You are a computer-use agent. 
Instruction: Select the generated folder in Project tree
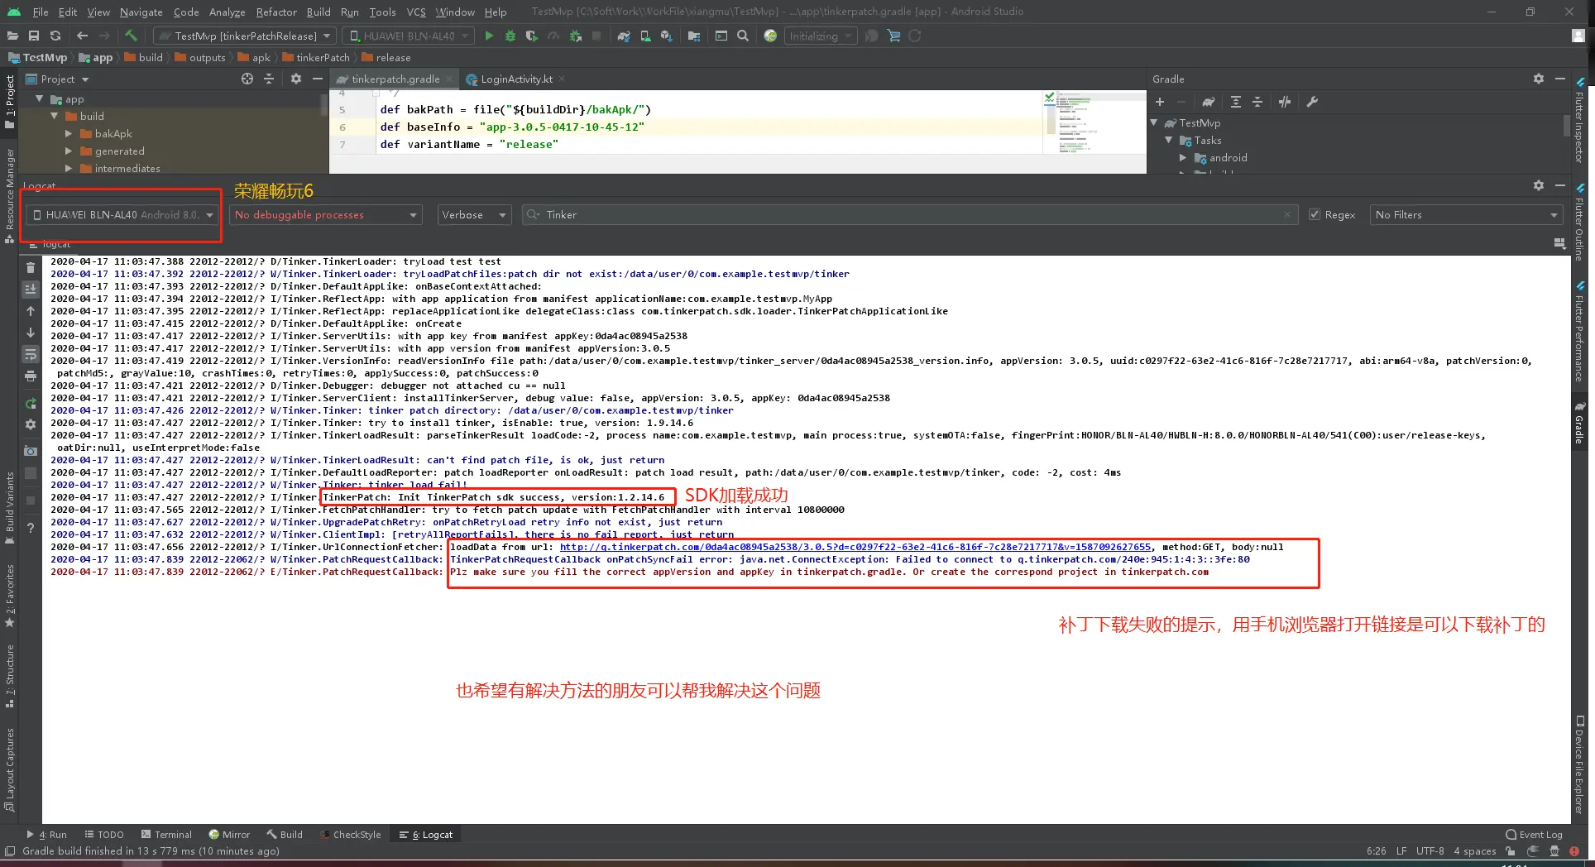point(119,151)
